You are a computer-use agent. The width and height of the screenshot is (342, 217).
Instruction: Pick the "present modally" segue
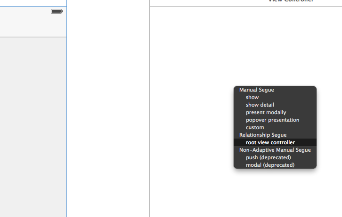(x=266, y=112)
